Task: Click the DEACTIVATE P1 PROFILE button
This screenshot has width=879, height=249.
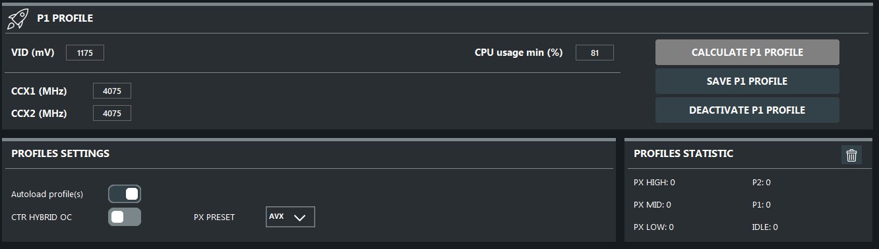Action: (x=747, y=110)
